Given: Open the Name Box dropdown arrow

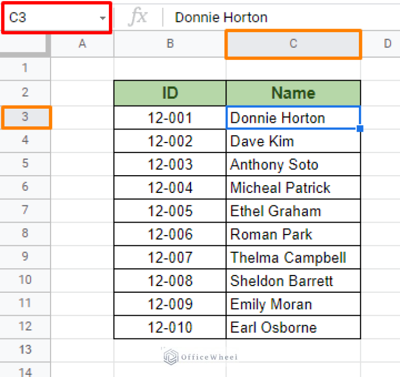Looking at the screenshot, I should (102, 18).
